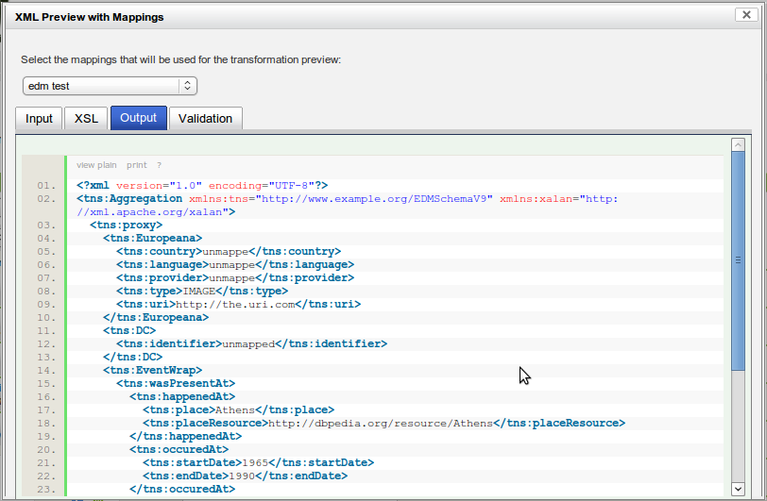Select the Output tab
This screenshot has width=767, height=501.
point(139,118)
